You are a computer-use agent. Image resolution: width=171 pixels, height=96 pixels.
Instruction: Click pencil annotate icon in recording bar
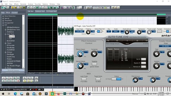pos(30,90)
